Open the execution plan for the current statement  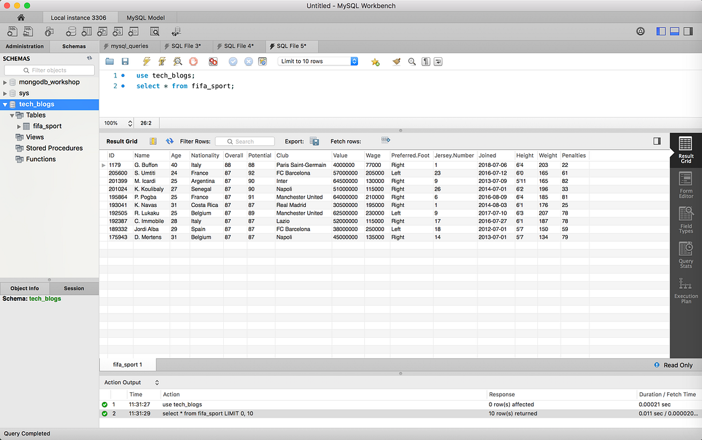[x=177, y=62]
